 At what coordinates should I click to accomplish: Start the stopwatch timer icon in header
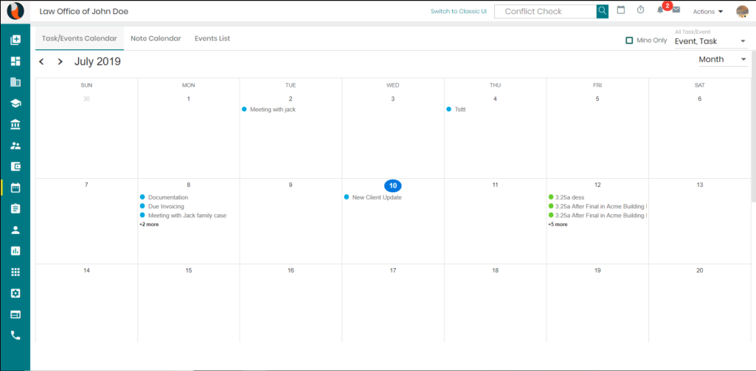[x=640, y=10]
